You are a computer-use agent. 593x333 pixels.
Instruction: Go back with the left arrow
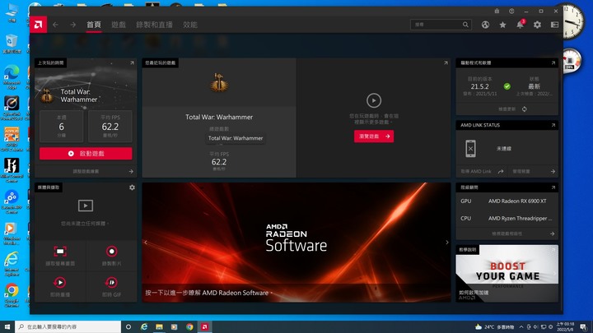click(56, 25)
